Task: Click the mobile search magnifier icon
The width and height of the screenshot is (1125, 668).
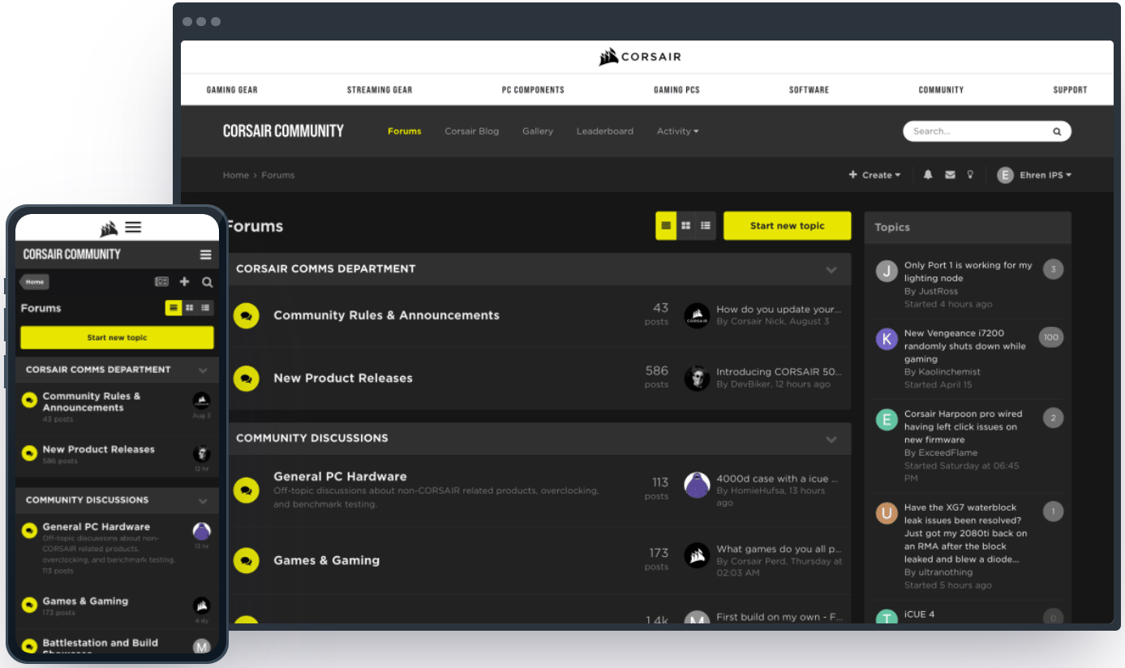Action: (x=208, y=282)
